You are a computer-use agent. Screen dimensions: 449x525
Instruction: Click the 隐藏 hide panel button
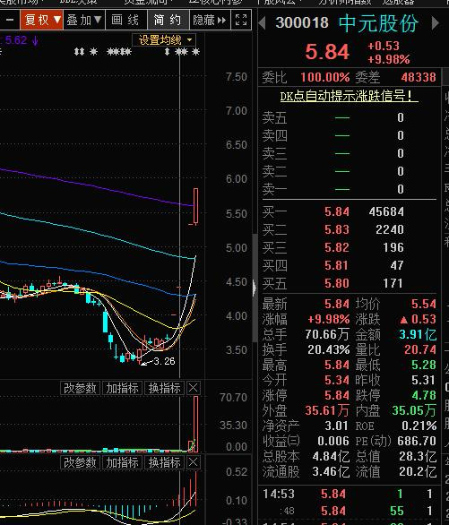[210, 20]
